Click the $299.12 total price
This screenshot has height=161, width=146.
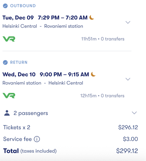point(127,151)
